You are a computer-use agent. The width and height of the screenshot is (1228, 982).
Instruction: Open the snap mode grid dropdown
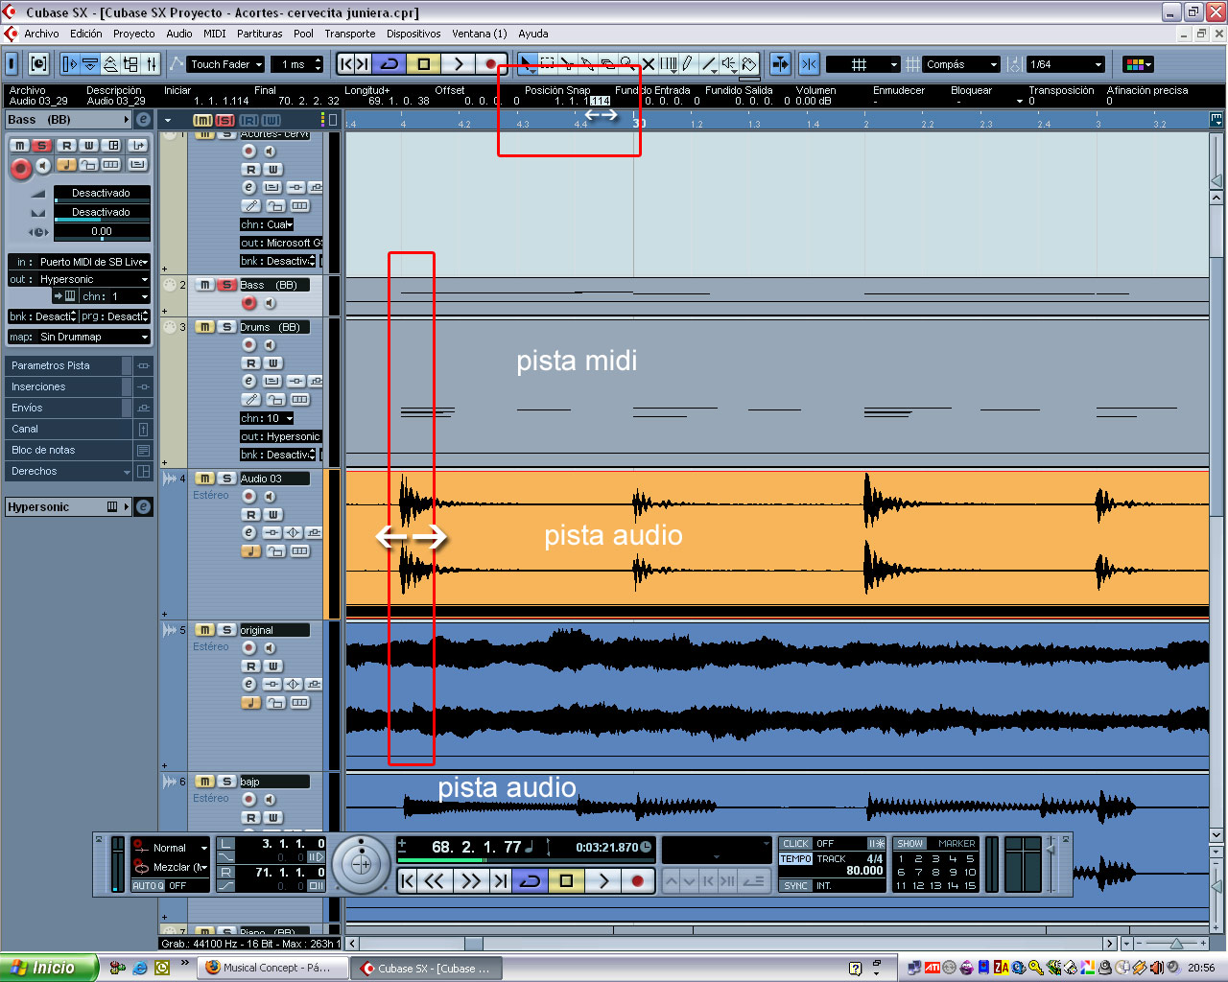[x=862, y=64]
